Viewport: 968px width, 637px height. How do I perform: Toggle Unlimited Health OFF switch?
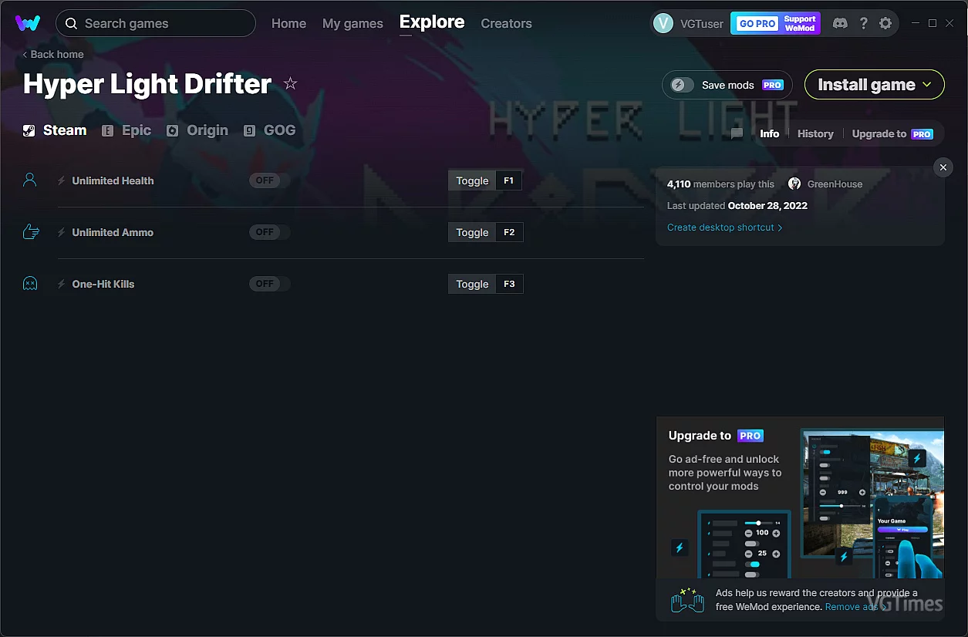[x=269, y=180]
